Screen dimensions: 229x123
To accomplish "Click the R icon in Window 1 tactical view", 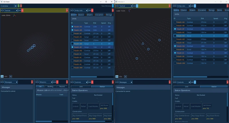I will (x=125, y=76).
